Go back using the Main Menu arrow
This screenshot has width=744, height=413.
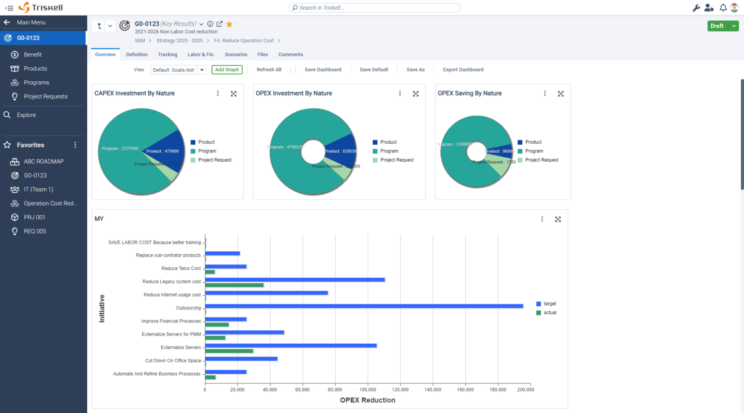tap(7, 22)
